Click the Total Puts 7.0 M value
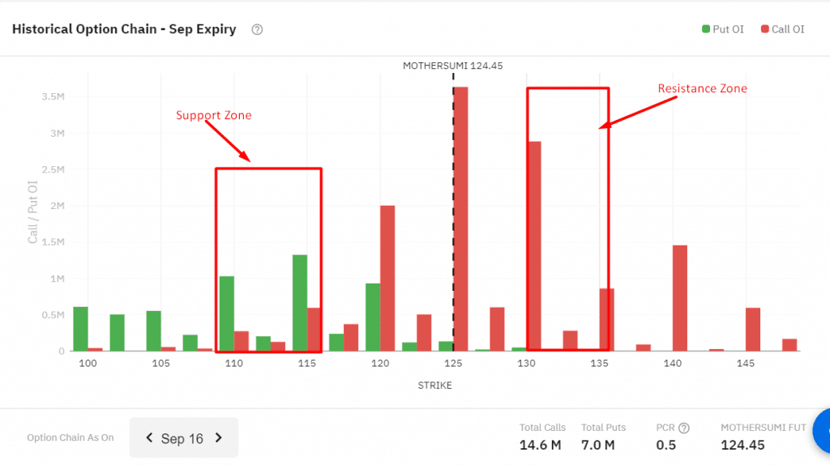 tap(597, 445)
